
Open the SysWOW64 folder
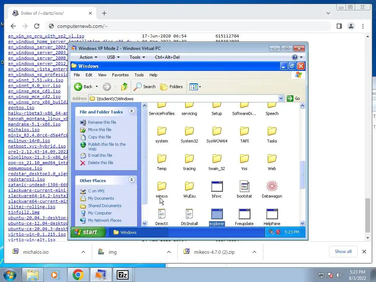point(217,135)
